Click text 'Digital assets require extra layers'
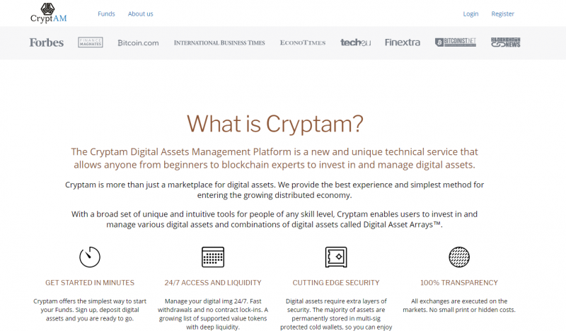The image size is (566, 331). coord(336,314)
